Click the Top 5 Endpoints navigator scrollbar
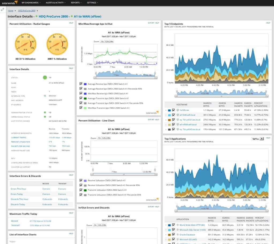The width and height of the screenshot is (274, 244). pos(221,96)
